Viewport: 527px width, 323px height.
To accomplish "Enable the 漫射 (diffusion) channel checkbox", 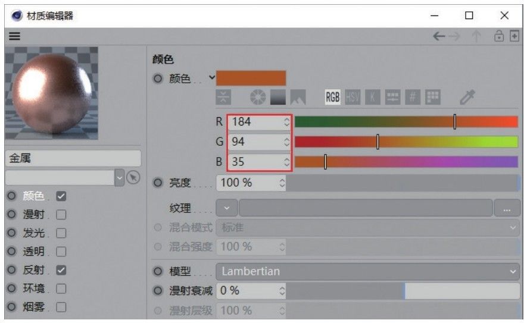I will pyautogui.click(x=61, y=215).
